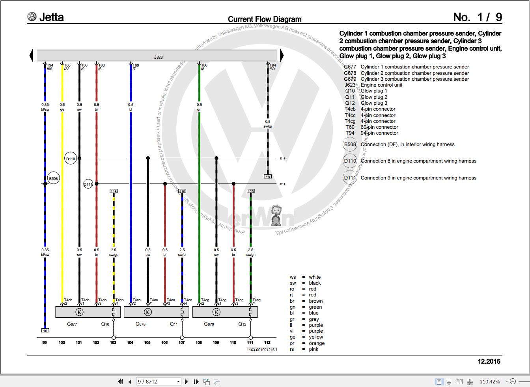The height and width of the screenshot is (387, 530).
Task: Click legend entry '60-pin connector'
Action: point(379,127)
